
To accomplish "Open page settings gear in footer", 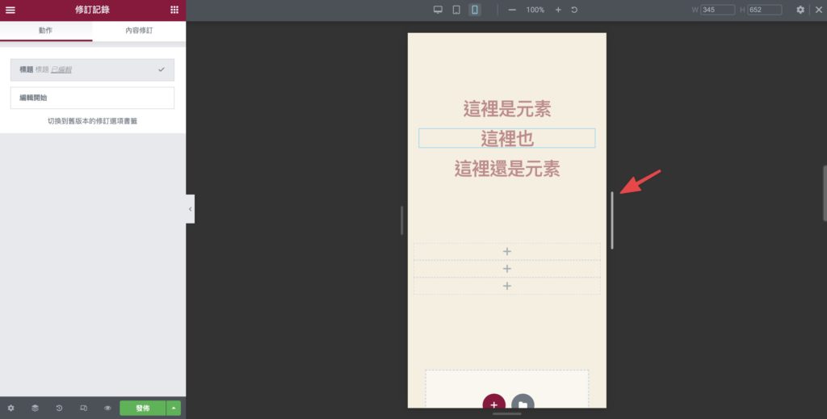I will [10, 408].
